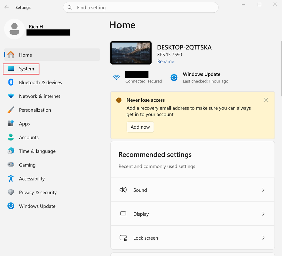Click the Home house icon in sidebar
The image size is (282, 256).
pyautogui.click(x=11, y=55)
